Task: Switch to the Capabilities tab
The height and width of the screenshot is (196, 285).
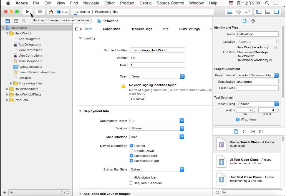Action: 111,29
